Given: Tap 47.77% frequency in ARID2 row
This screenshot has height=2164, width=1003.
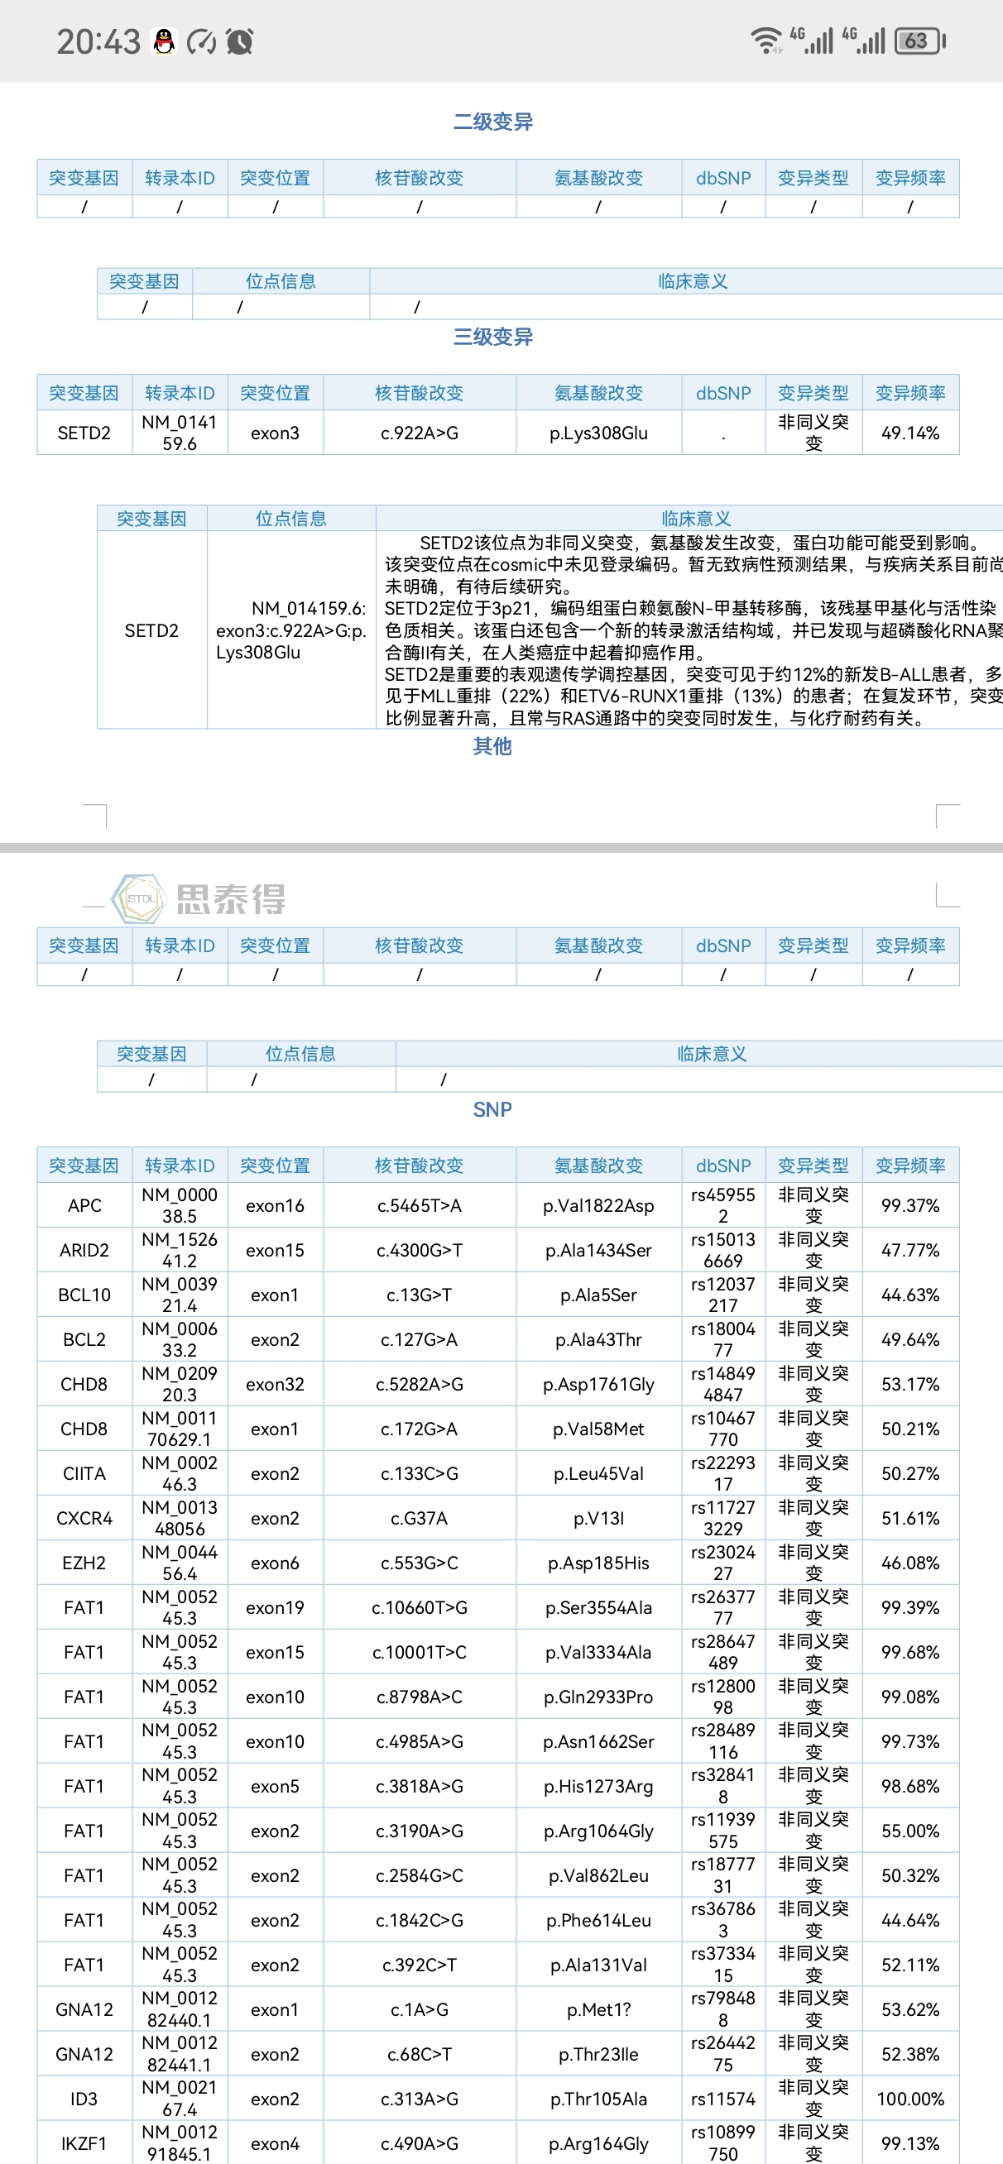Looking at the screenshot, I should pos(910,1250).
